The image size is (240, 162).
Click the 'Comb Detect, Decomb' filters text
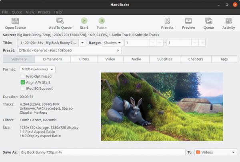tap(38, 120)
